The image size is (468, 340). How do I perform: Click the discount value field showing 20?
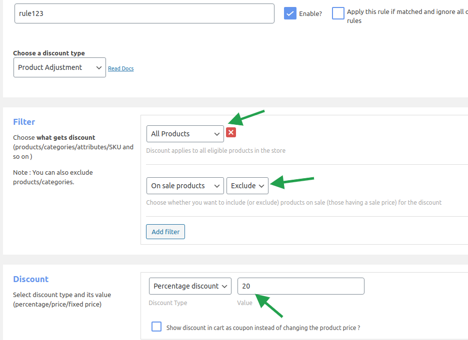coord(300,286)
